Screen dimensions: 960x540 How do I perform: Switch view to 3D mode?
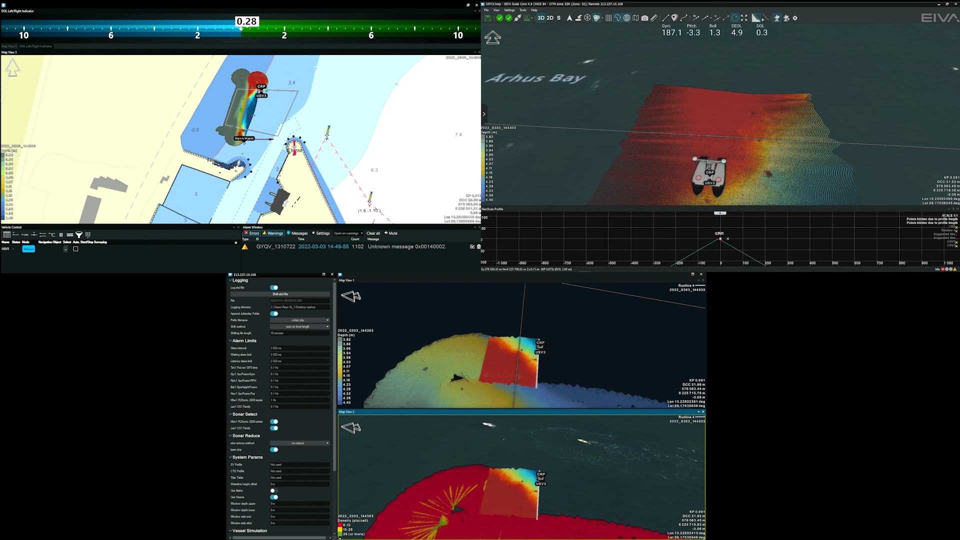[540, 18]
